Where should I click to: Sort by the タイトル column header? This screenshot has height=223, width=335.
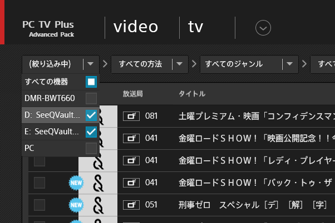tap(192, 94)
